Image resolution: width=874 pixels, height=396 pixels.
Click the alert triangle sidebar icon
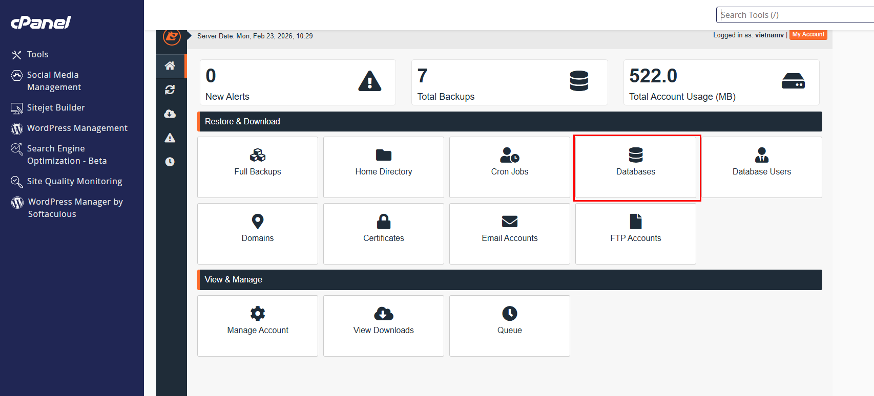coord(170,138)
